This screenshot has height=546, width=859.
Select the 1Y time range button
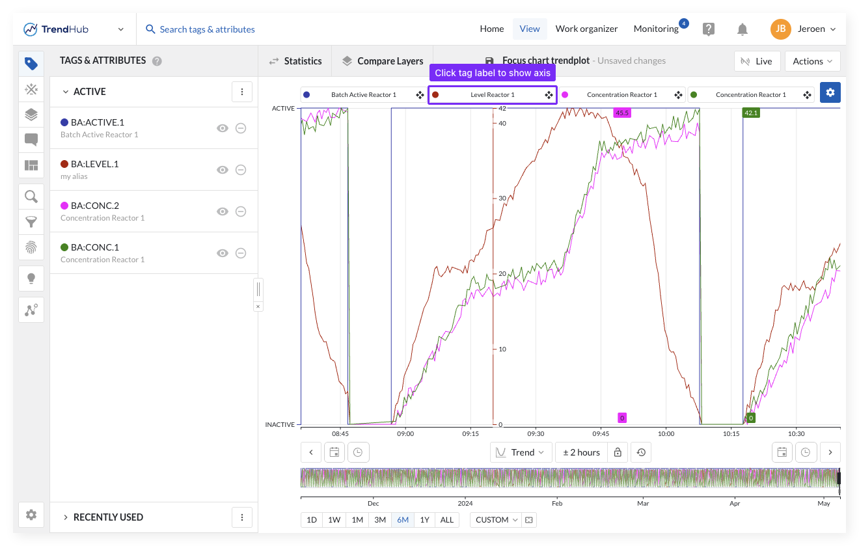point(424,520)
